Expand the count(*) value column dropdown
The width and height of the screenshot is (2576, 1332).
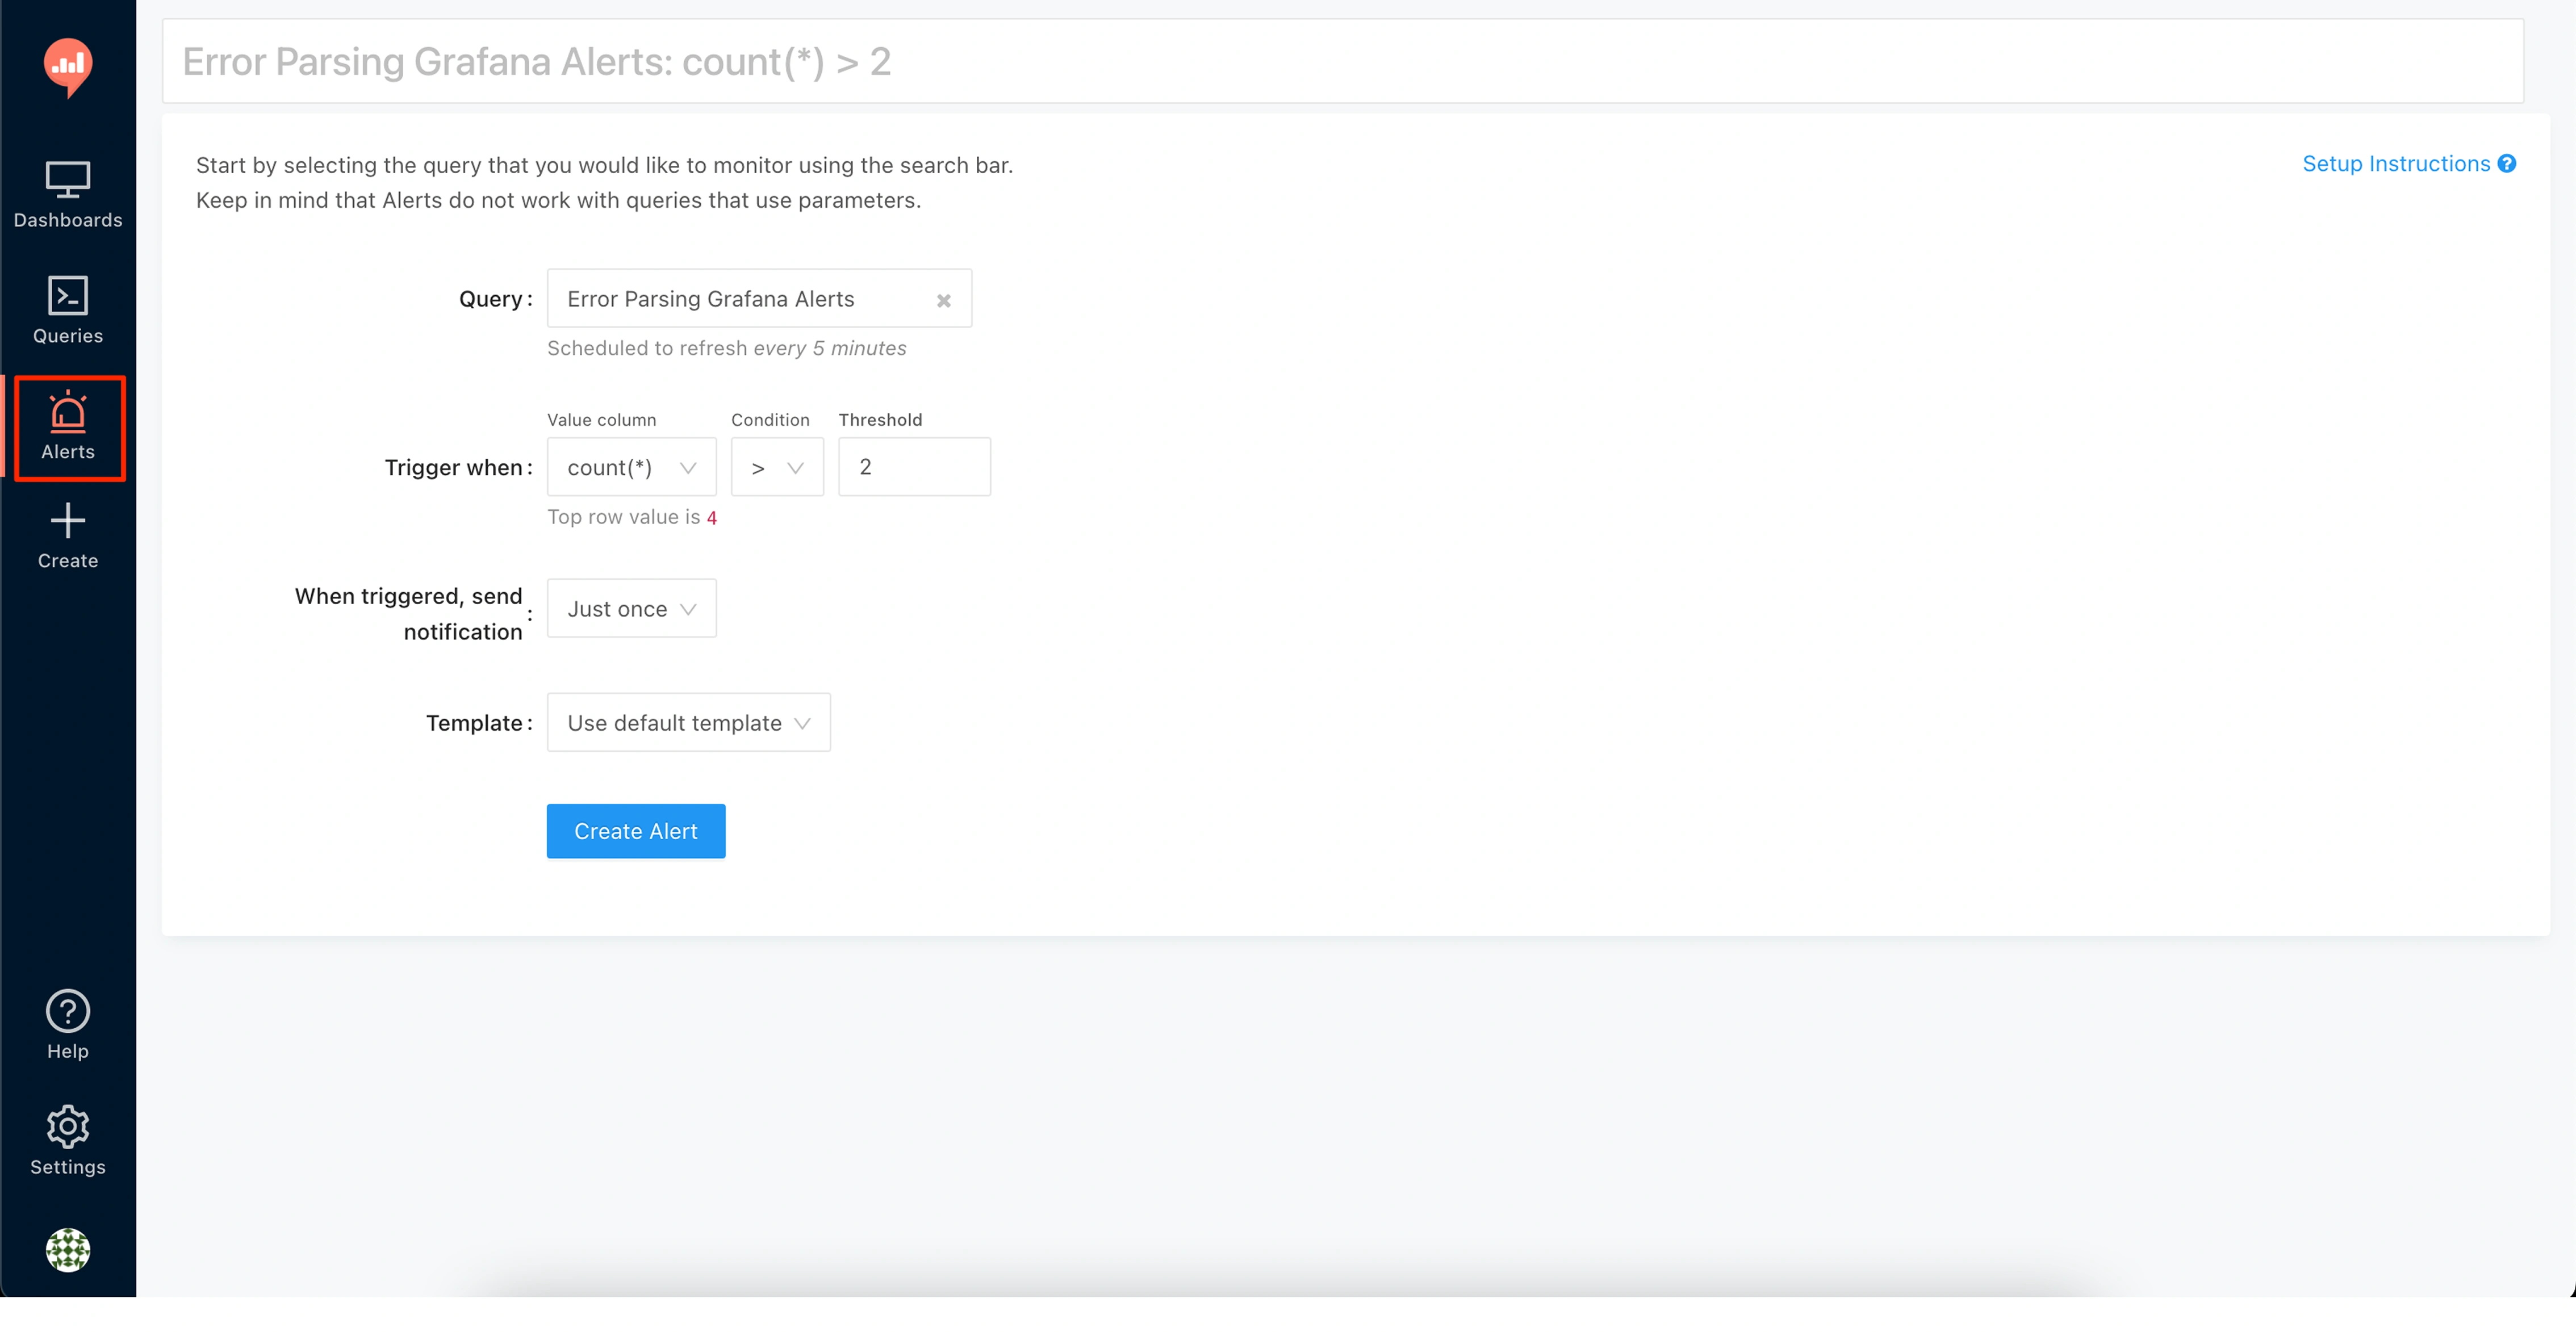tap(631, 467)
